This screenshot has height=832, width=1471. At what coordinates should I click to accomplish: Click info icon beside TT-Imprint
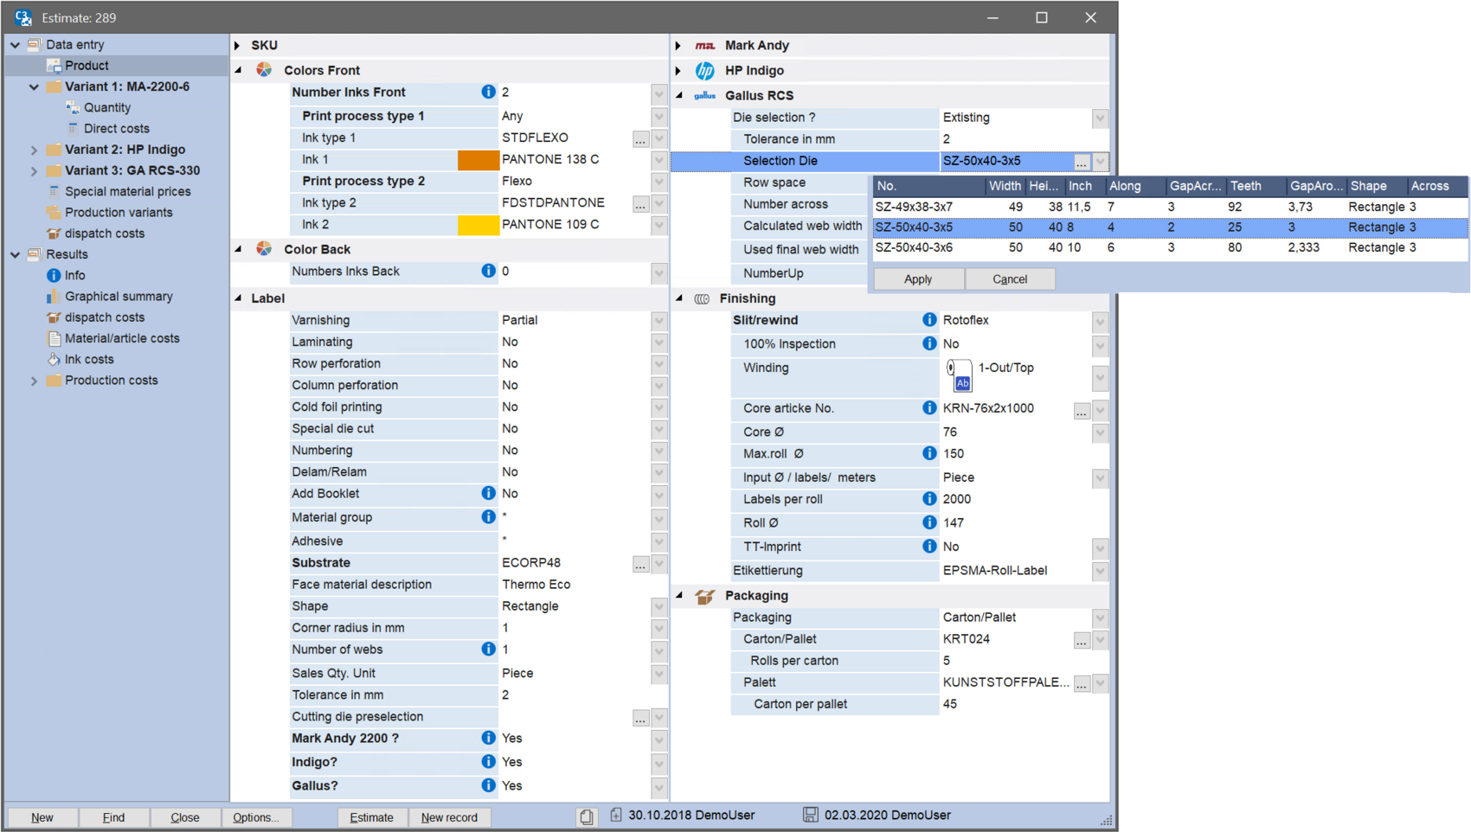pyautogui.click(x=929, y=546)
